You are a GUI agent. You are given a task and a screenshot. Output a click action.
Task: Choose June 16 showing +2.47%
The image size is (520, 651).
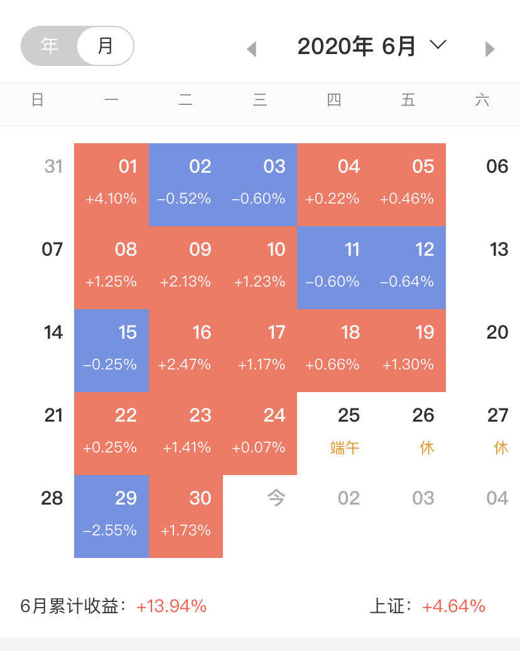pos(186,350)
